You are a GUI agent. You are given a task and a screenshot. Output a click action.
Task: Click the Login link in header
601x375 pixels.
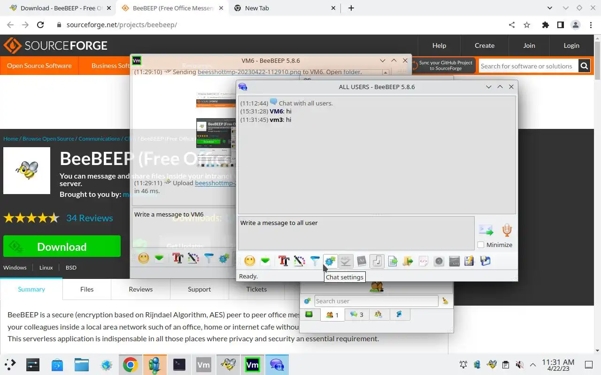coord(571,45)
